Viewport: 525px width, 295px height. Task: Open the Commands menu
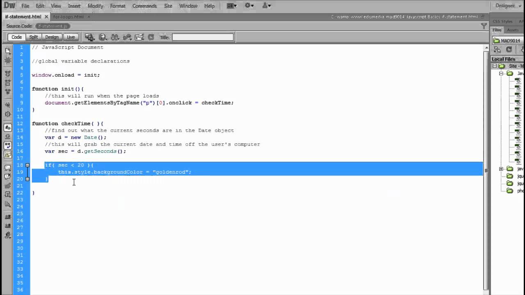tap(144, 6)
